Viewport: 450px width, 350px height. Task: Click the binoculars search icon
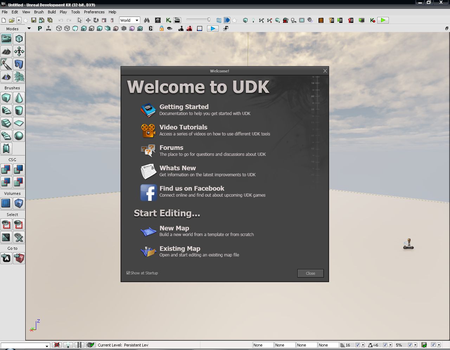tap(147, 20)
